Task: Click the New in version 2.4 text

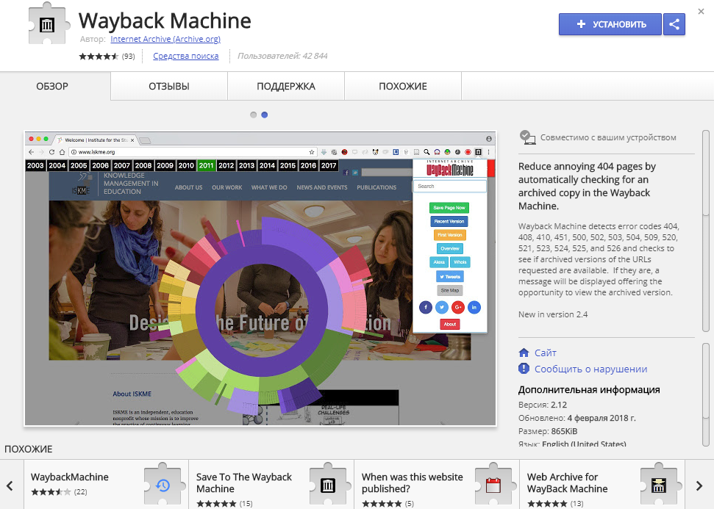Action: coord(553,314)
